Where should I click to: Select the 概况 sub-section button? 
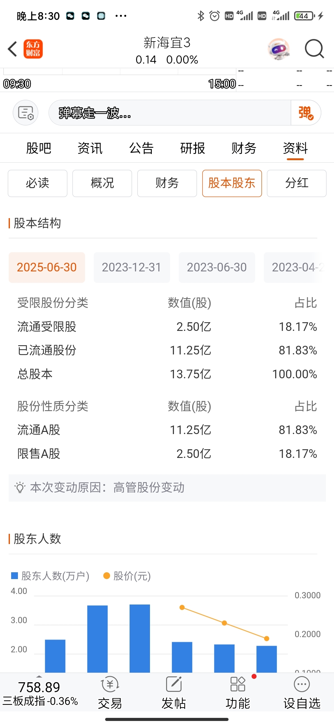102,183
